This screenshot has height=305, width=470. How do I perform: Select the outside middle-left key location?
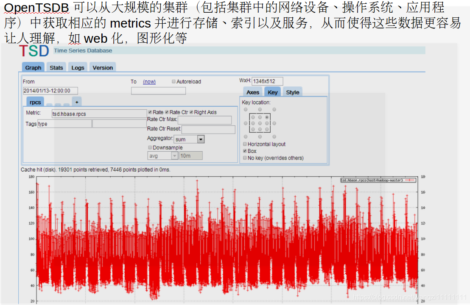[246, 123]
